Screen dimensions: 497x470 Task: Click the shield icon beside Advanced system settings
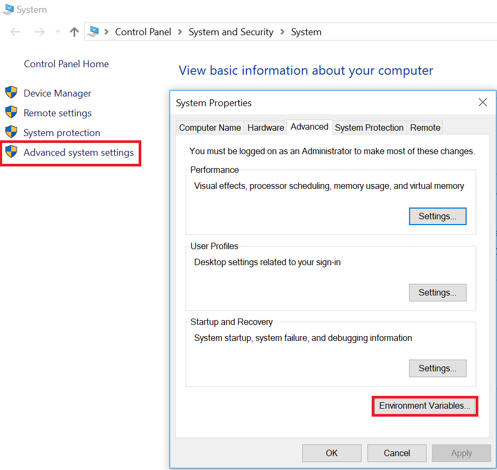tap(11, 152)
